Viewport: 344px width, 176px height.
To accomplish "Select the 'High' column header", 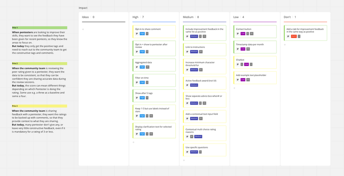I will tap(136, 17).
